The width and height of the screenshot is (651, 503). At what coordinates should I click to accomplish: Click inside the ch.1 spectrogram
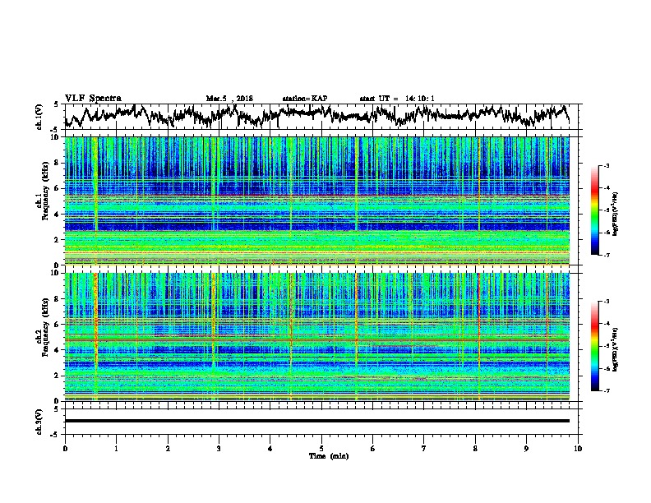[x=316, y=201]
